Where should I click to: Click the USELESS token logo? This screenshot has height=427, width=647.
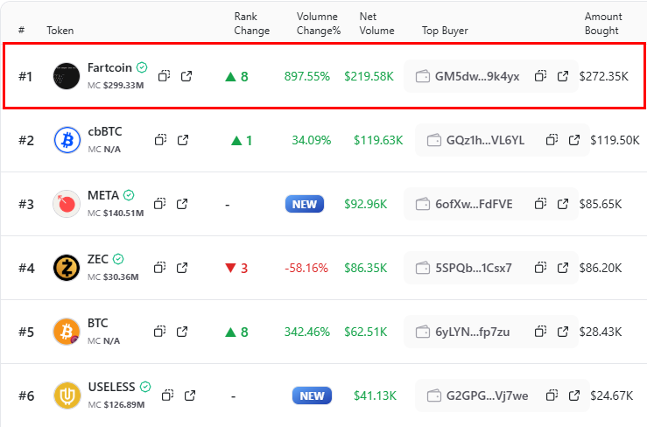[67, 395]
